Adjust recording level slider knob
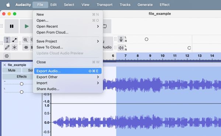Viewport: 221px width, 136px height. pos(147,39)
